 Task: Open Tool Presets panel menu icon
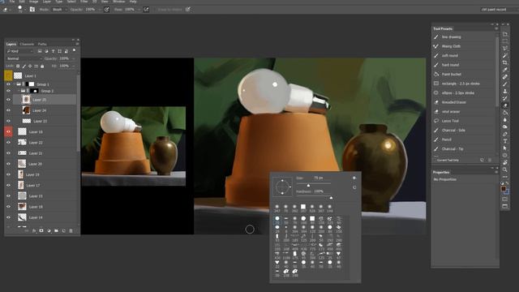tap(496, 29)
